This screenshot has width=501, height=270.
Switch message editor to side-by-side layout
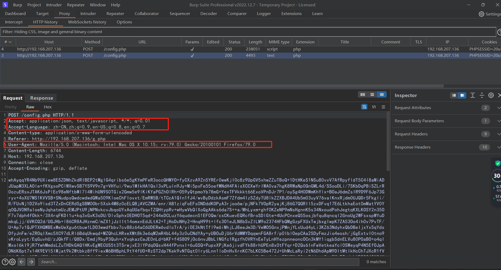pos(363,94)
